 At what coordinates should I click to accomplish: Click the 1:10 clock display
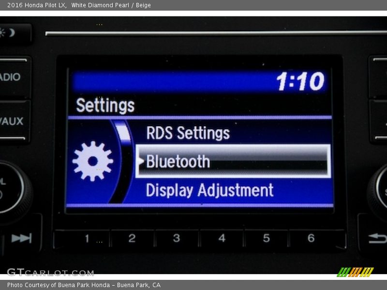coord(300,81)
